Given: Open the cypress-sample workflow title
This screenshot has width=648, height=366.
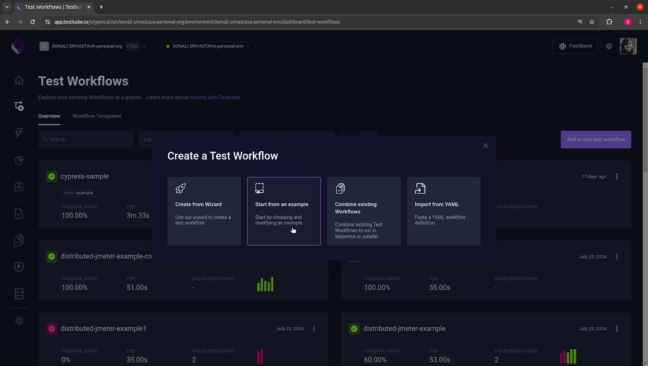Looking at the screenshot, I should point(85,176).
